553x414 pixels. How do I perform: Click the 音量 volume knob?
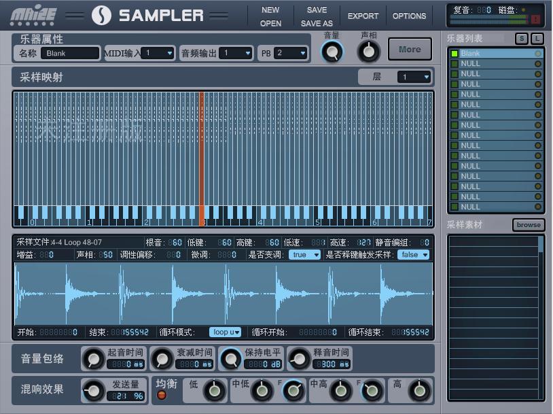(332, 52)
